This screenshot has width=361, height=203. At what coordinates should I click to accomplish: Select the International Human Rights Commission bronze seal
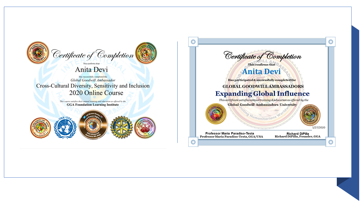coord(93,125)
